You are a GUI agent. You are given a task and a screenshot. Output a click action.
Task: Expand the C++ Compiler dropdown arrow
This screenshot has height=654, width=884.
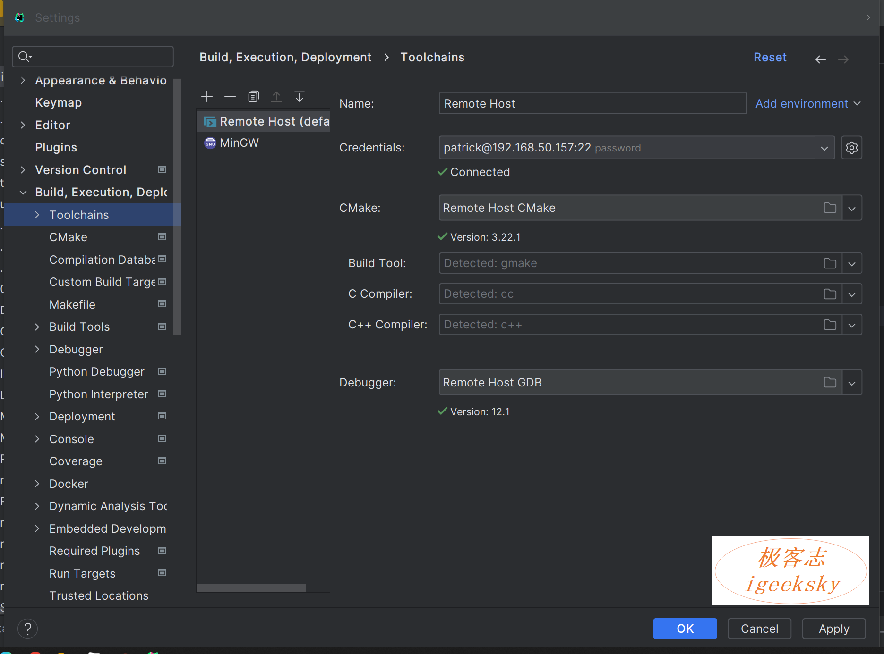tap(851, 325)
